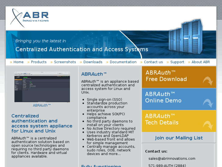Click the double-arrow icon before Documentation
The image size is (222, 167).
(107, 62)
